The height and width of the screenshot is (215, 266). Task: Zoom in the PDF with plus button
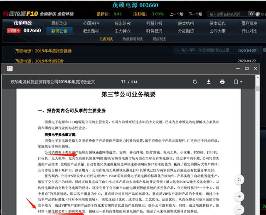pos(239,197)
